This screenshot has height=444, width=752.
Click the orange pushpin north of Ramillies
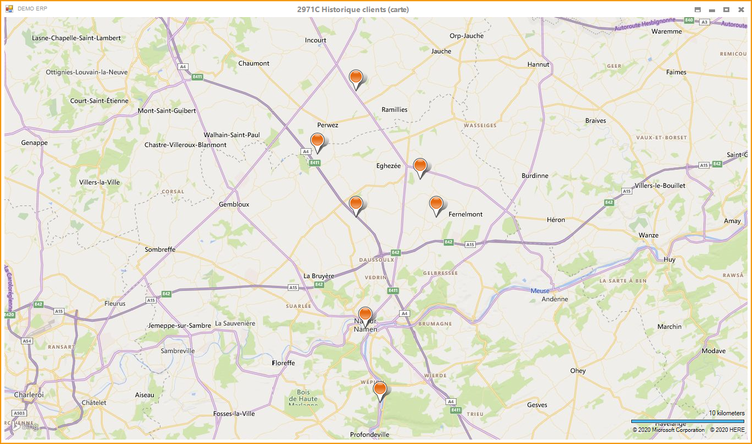click(x=356, y=78)
